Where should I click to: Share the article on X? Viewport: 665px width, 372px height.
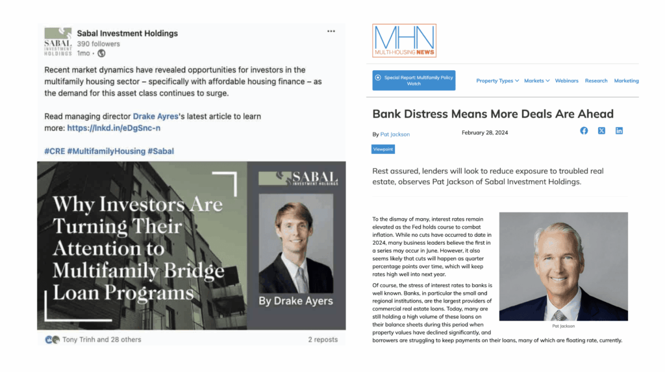tap(601, 130)
